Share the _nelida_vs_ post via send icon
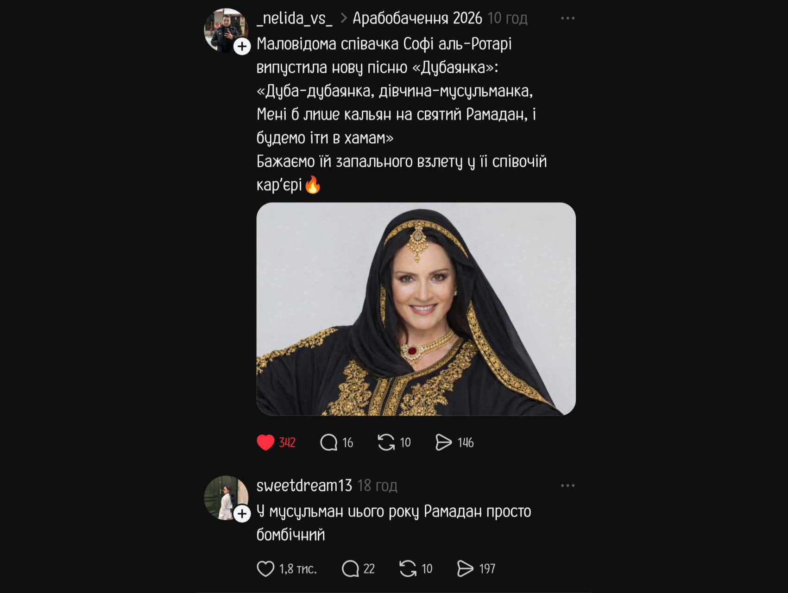The height and width of the screenshot is (593, 788). (443, 442)
